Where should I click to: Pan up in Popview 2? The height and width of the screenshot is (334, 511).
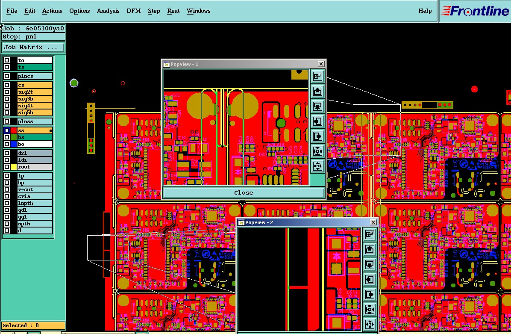coord(370,249)
